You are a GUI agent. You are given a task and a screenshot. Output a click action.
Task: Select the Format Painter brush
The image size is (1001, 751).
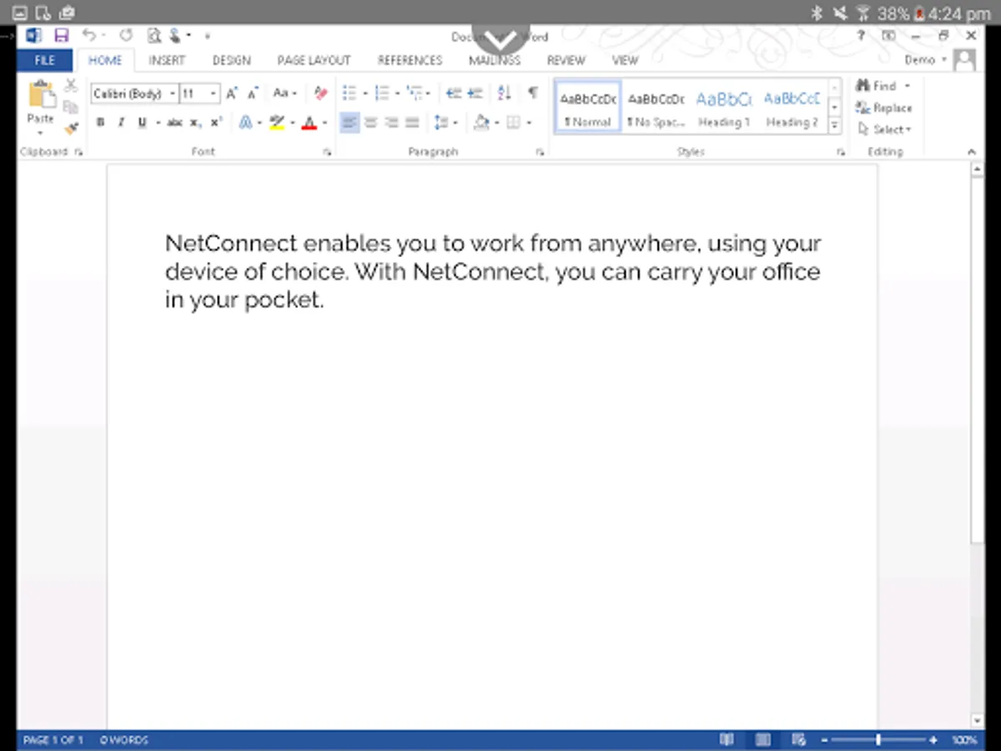[71, 128]
